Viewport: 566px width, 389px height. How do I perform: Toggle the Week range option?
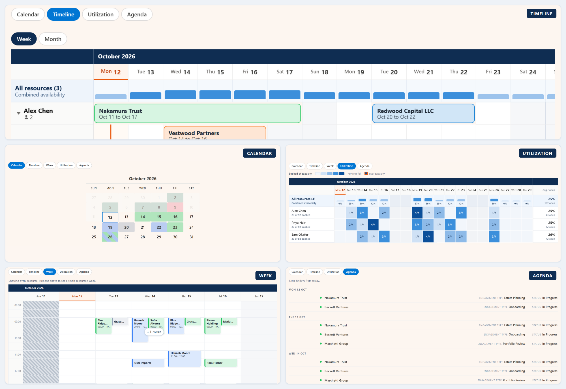pos(24,39)
